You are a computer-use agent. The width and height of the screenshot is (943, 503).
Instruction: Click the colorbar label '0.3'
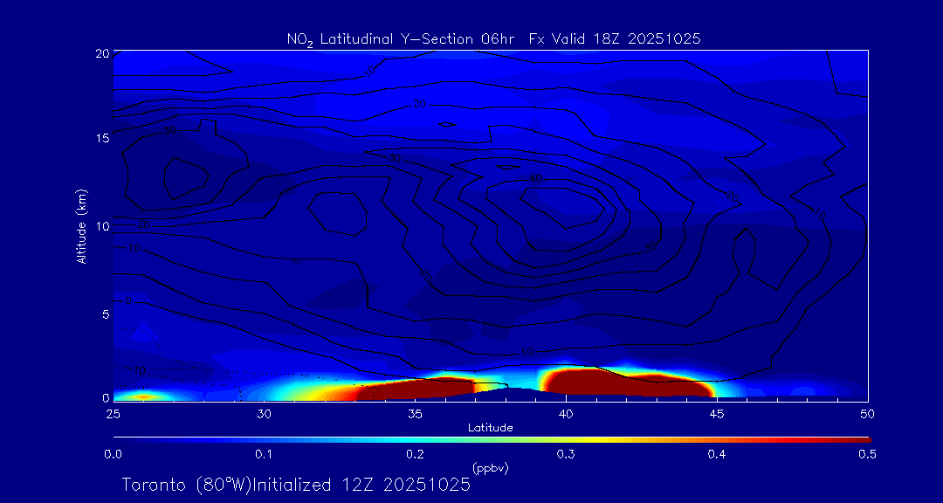click(x=566, y=455)
